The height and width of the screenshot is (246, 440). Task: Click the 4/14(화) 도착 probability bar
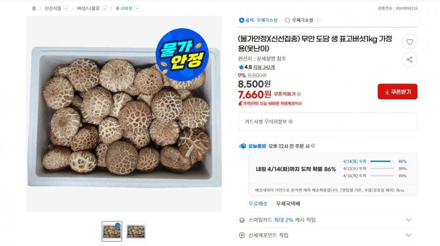click(382, 161)
